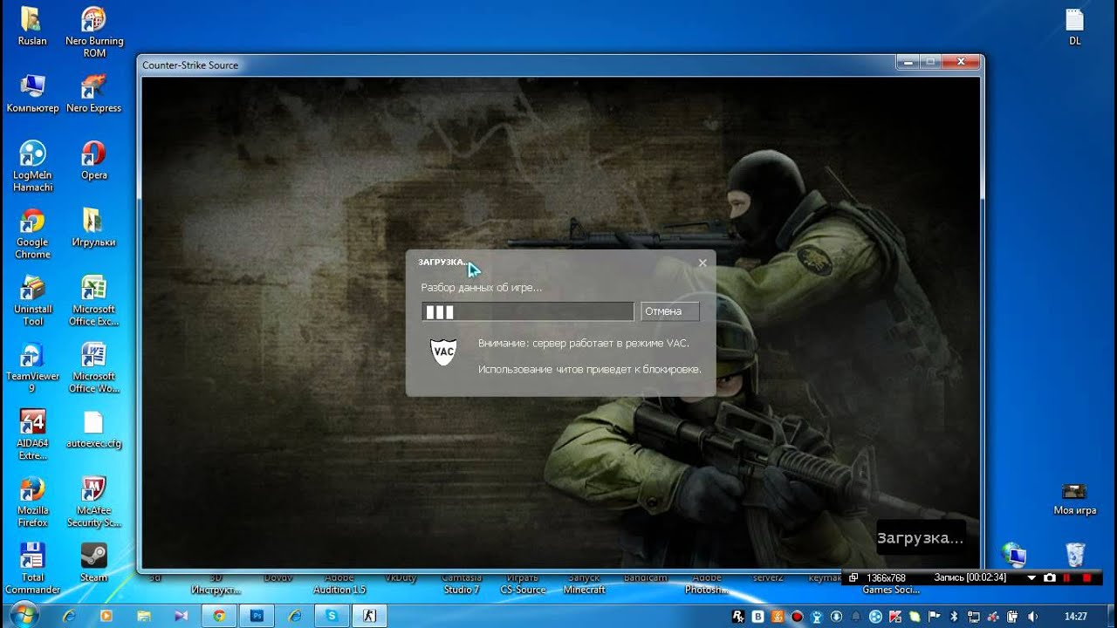
Task: Close the ЗАГРУЗКА loading dialog
Action: pos(702,263)
